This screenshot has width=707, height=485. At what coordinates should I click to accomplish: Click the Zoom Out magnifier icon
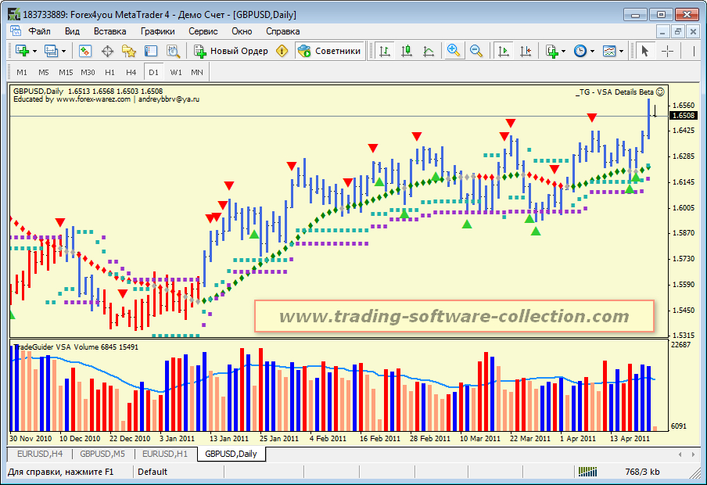(476, 51)
